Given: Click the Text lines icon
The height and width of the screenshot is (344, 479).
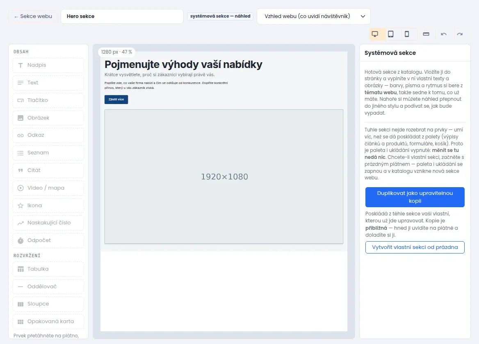Looking at the screenshot, I should [x=21, y=83].
